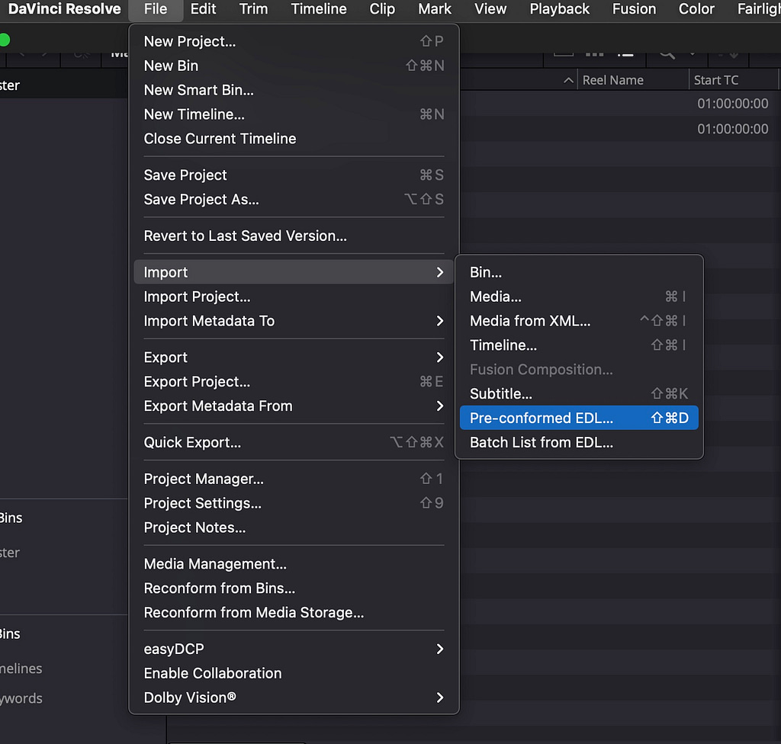Open Media Management...
Viewport: 781px width, 744px height.
click(294, 564)
